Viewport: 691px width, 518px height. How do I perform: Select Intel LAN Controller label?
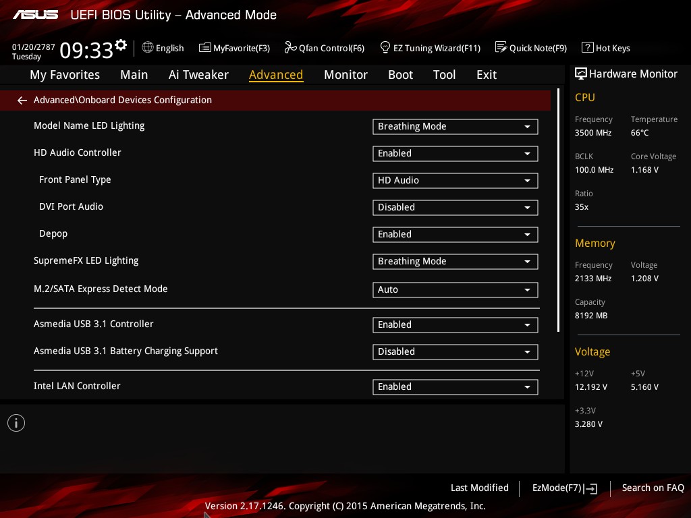click(77, 386)
